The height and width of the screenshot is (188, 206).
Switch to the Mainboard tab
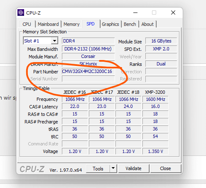pyautogui.click(x=48, y=24)
